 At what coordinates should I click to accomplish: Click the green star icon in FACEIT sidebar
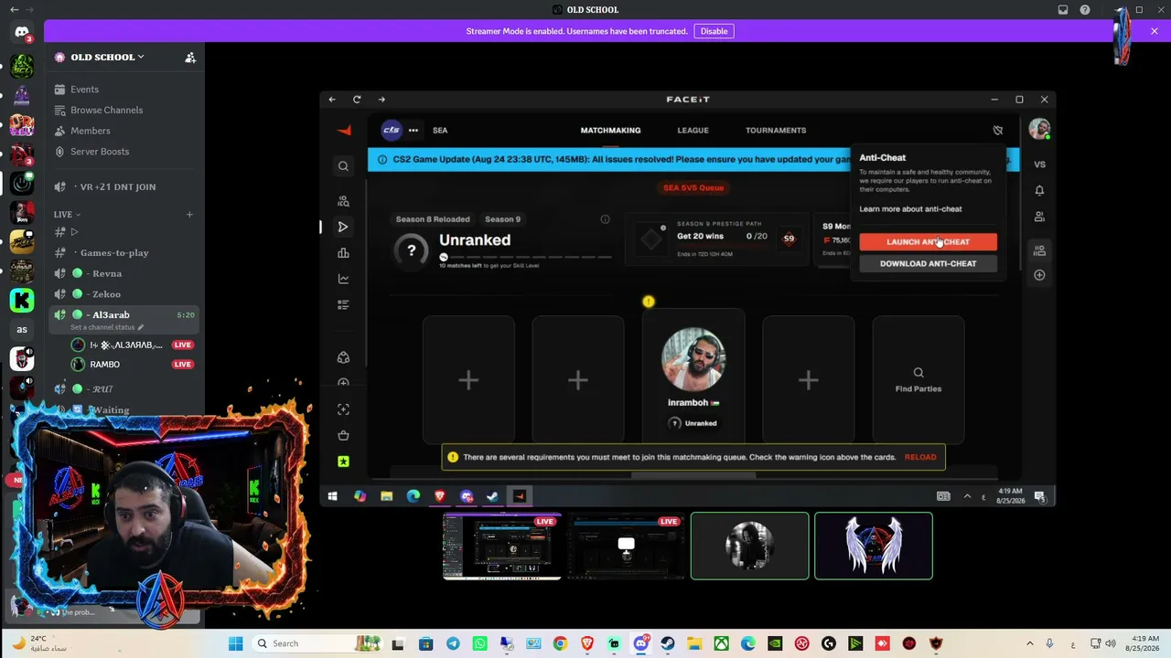coord(343,462)
